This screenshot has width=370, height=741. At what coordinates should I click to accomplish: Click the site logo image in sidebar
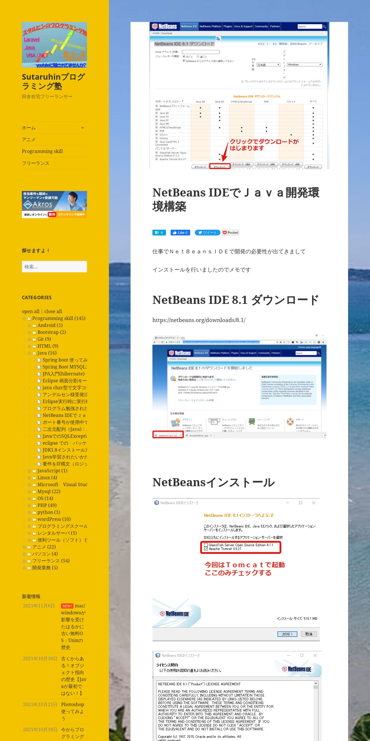(x=54, y=45)
